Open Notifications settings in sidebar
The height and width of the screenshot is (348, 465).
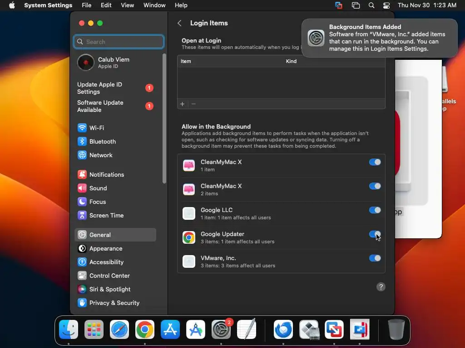[x=115, y=174]
